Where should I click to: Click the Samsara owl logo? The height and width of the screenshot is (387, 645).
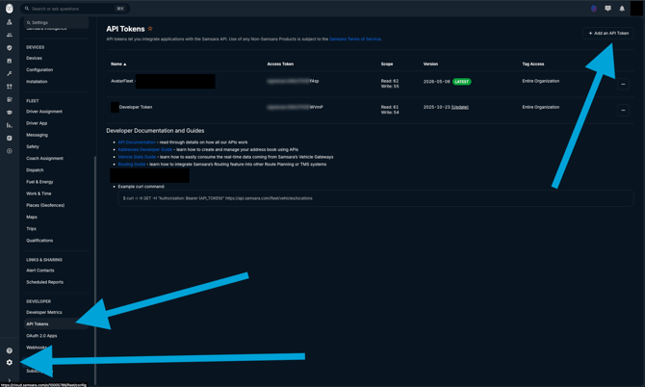(x=9, y=9)
